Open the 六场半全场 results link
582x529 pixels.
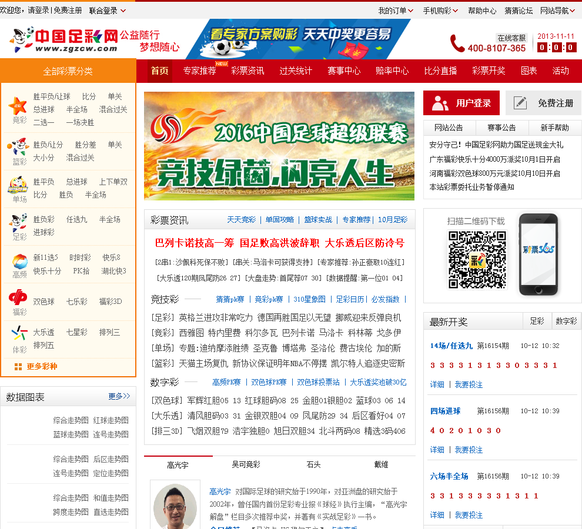449,476
